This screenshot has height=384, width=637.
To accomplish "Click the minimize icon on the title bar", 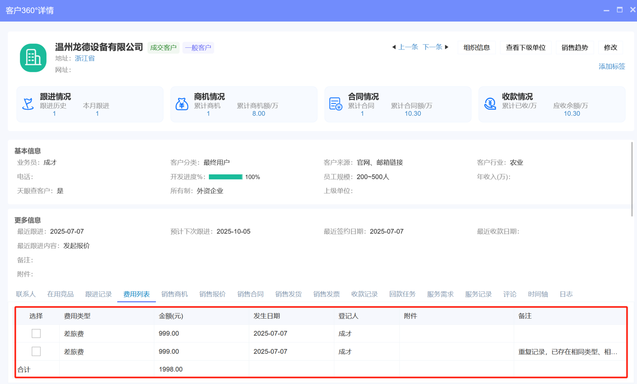I will 606,10.
